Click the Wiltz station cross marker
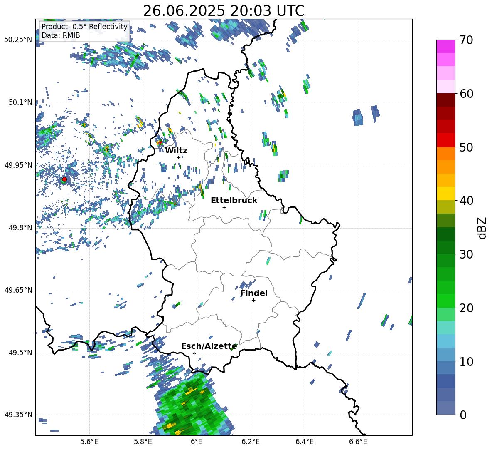The width and height of the screenshot is (492, 450). (x=178, y=157)
